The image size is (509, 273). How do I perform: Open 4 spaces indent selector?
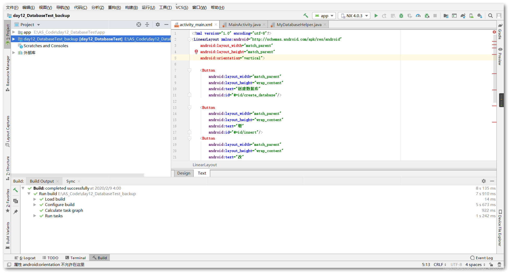475,265
